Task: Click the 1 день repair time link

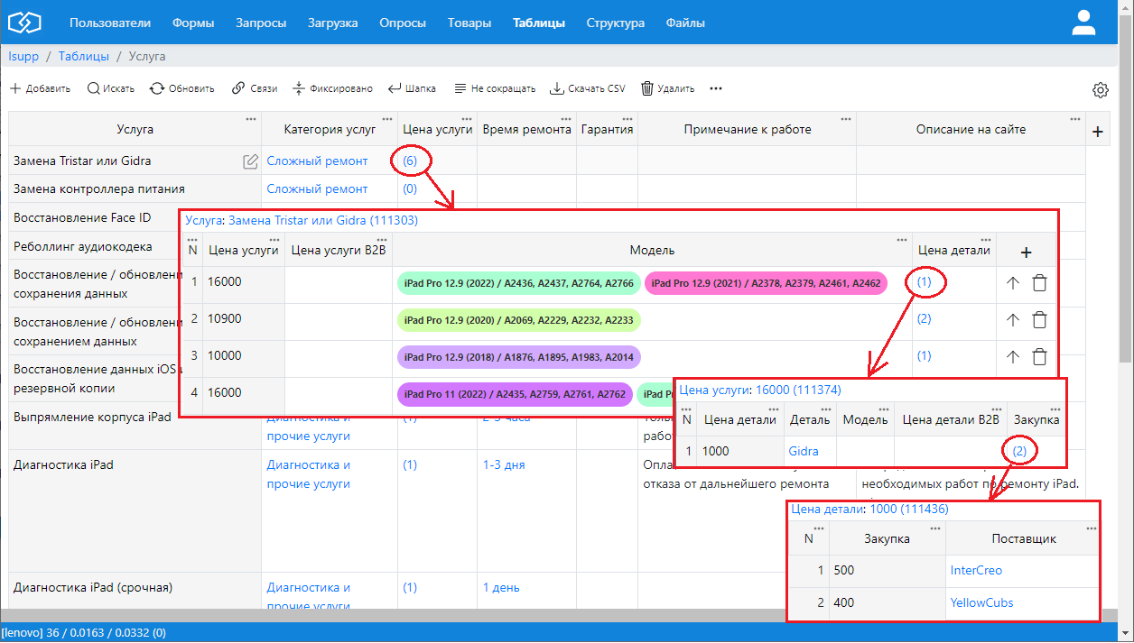Action: click(x=501, y=587)
